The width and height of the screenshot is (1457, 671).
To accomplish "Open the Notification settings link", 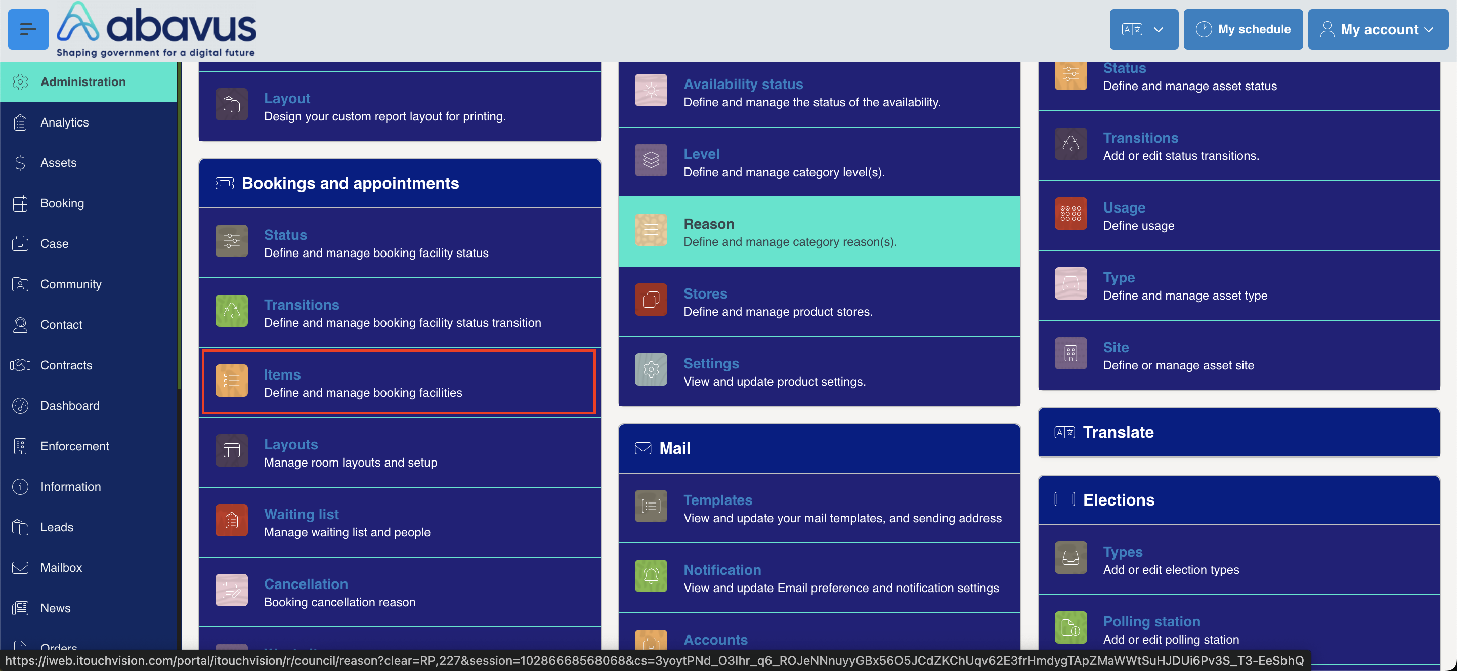I will pyautogui.click(x=722, y=570).
